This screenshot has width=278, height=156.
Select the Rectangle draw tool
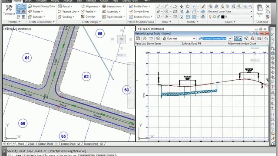pos(175,12)
